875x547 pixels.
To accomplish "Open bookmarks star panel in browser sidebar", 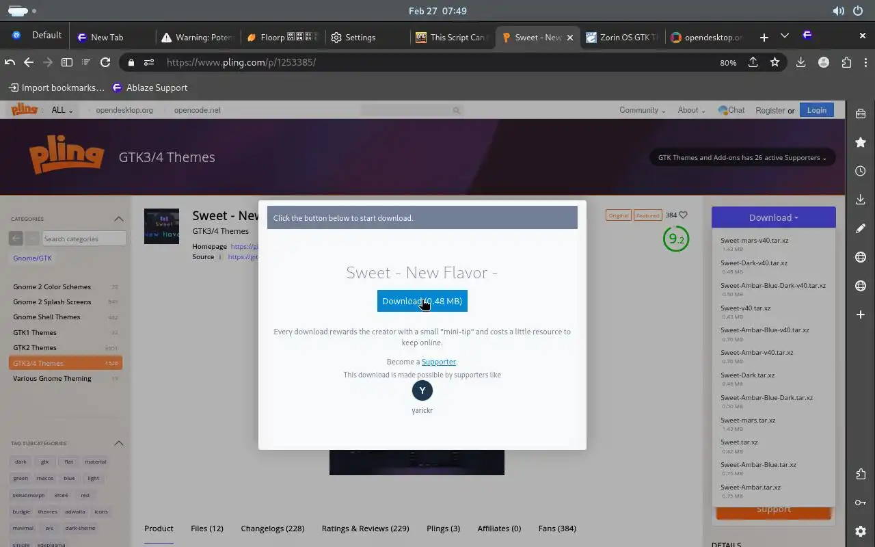I will pos(861,142).
